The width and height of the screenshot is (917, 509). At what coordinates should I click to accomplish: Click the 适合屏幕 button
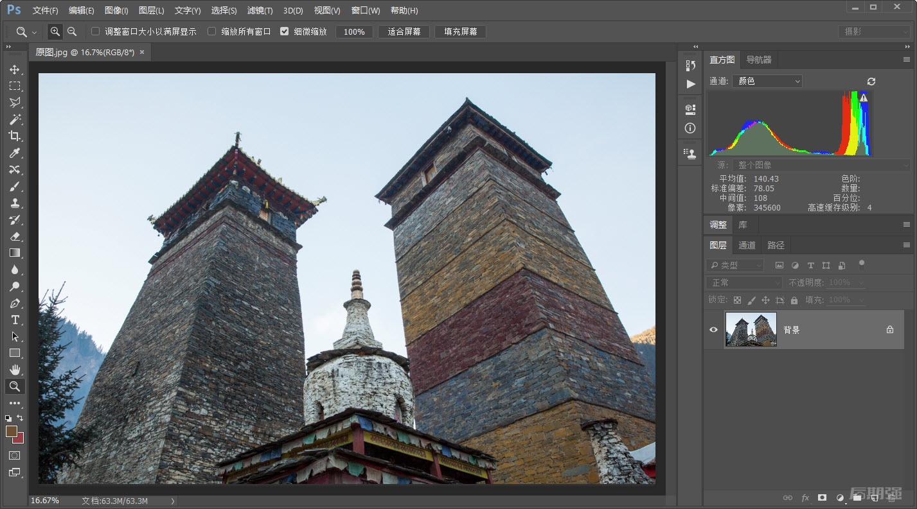tap(404, 31)
